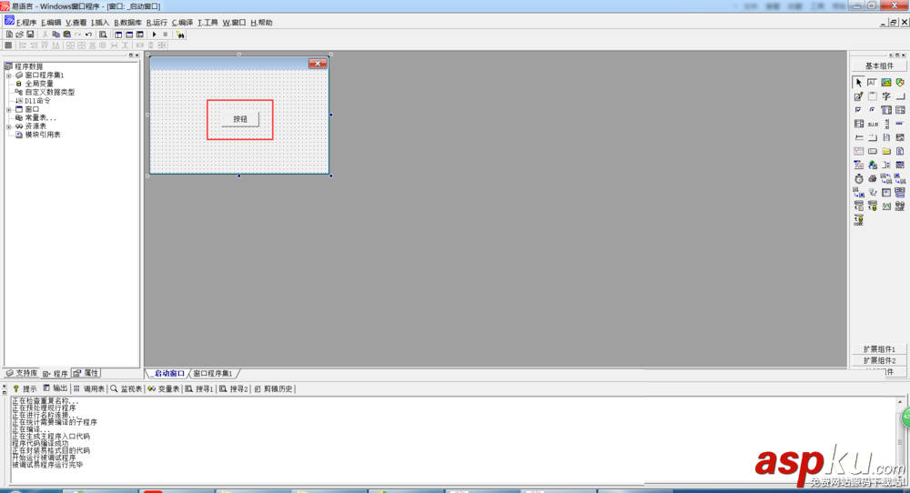Viewport: 910px width, 493px height.
Task: Select the picture box component icon
Action: coord(886,83)
